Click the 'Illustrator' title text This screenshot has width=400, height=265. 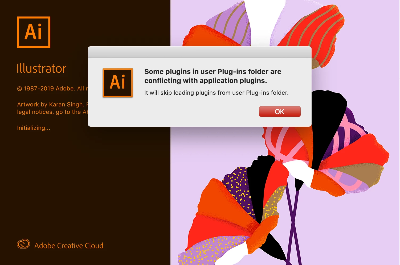pyautogui.click(x=41, y=68)
